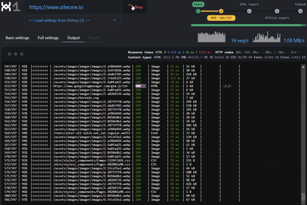
Task: Click the Files 3/422 kB content summary
Action: pyautogui.click(x=293, y=57)
